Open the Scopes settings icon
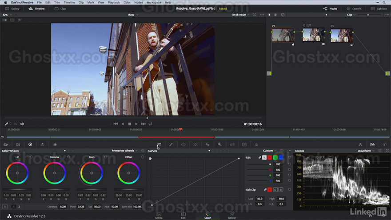The image size is (391, 220). pyautogui.click(x=380, y=151)
